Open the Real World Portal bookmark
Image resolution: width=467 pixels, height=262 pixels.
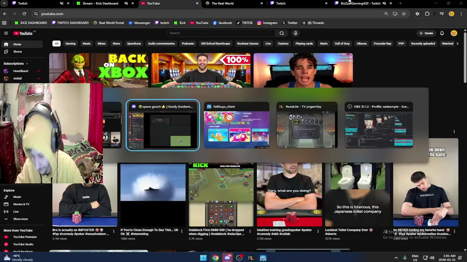[x=109, y=23]
